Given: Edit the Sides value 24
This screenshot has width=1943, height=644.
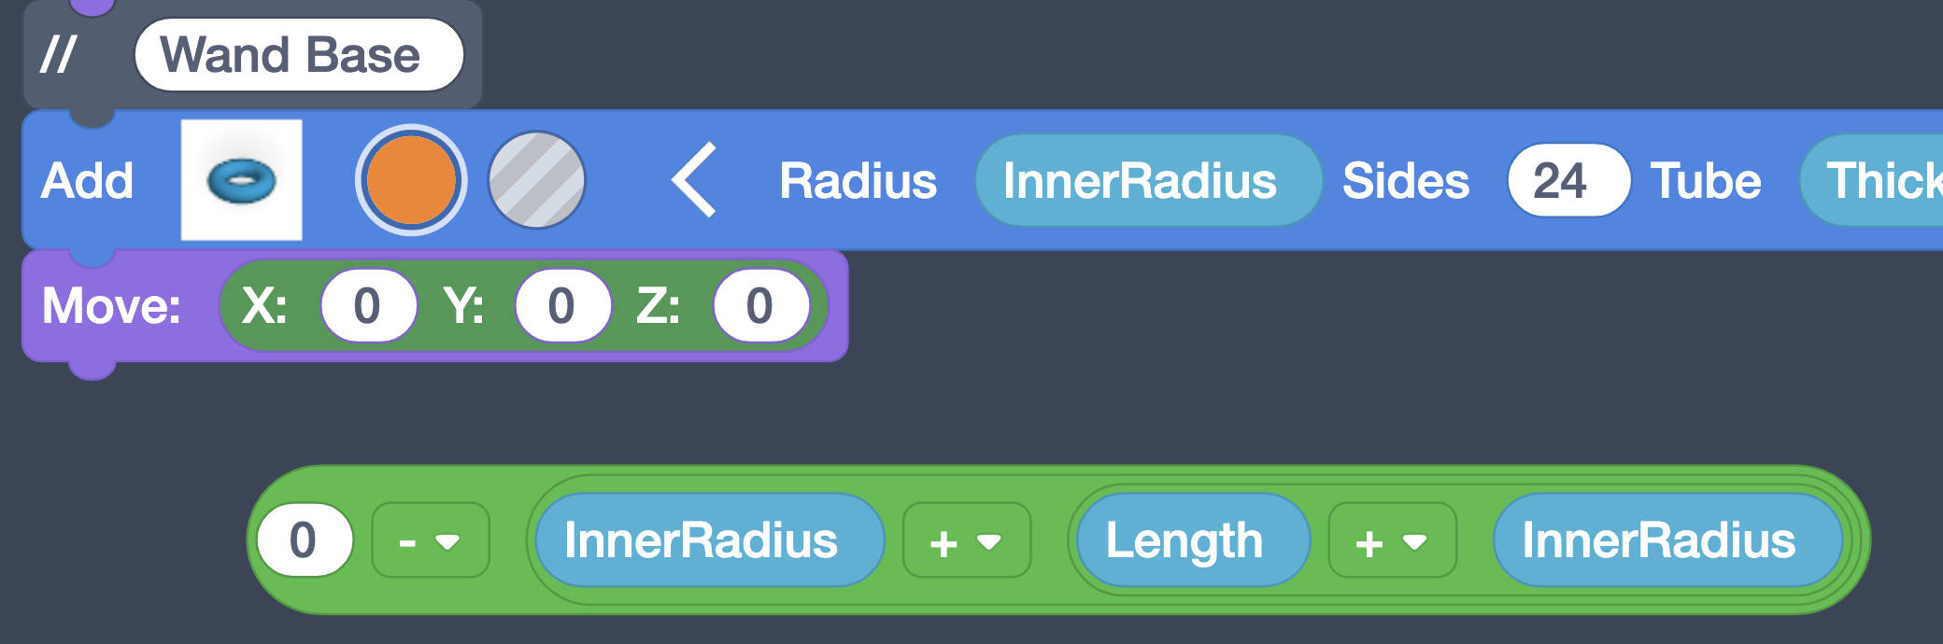Looking at the screenshot, I should click(1561, 180).
